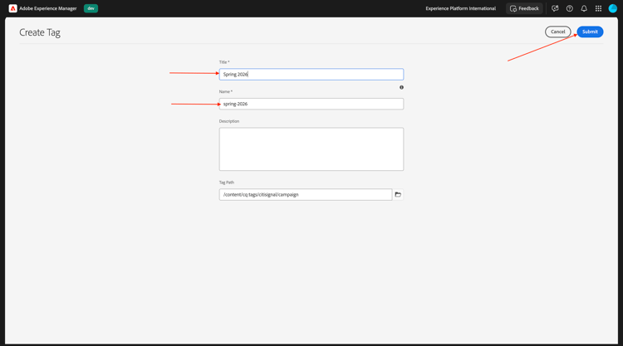This screenshot has width=623, height=346.
Task: Cancel the tag creation
Action: [558, 32]
